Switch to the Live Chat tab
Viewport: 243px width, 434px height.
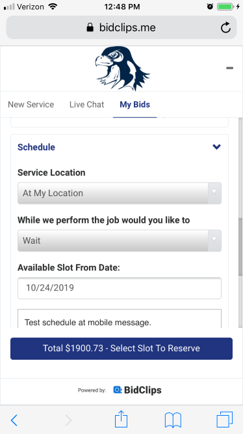pos(86,104)
